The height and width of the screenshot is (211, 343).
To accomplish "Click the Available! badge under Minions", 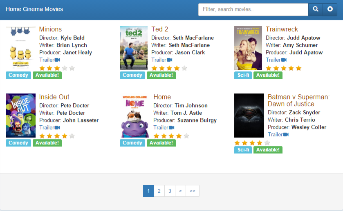I will pyautogui.click(x=47, y=75).
